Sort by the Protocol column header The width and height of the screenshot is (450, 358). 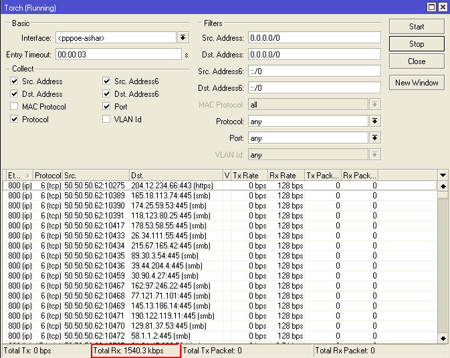click(x=47, y=175)
